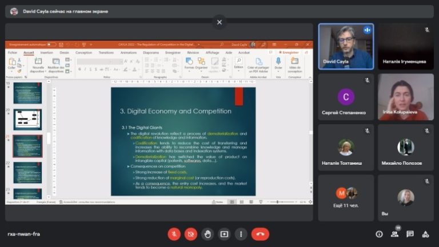Start slideshow from status bar icon
Screen dimensions: 439x247
click(261, 202)
